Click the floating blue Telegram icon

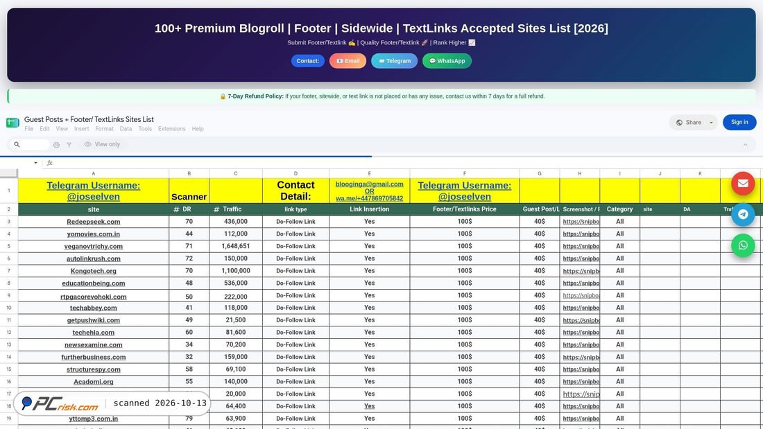[x=743, y=214]
